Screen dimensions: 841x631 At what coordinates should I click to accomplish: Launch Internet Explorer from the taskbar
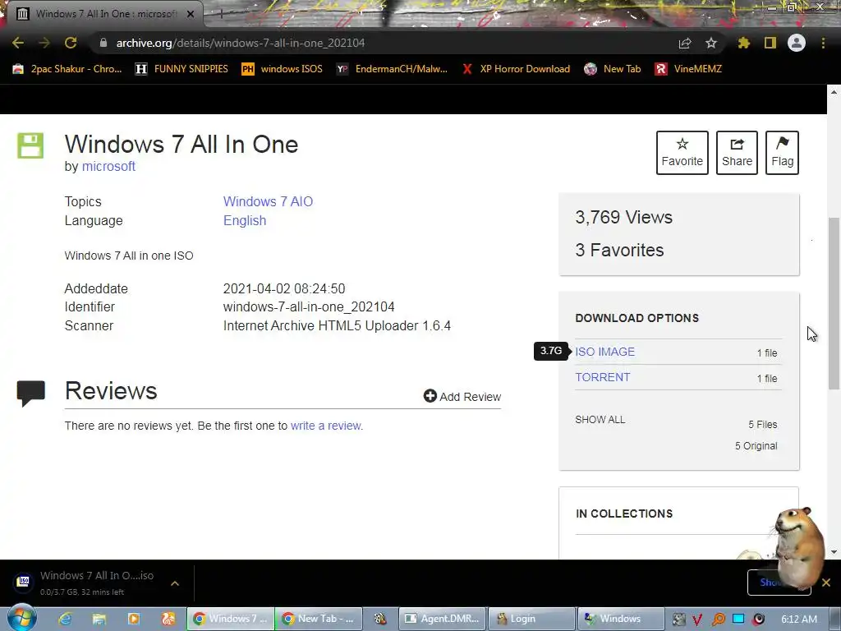(x=65, y=619)
